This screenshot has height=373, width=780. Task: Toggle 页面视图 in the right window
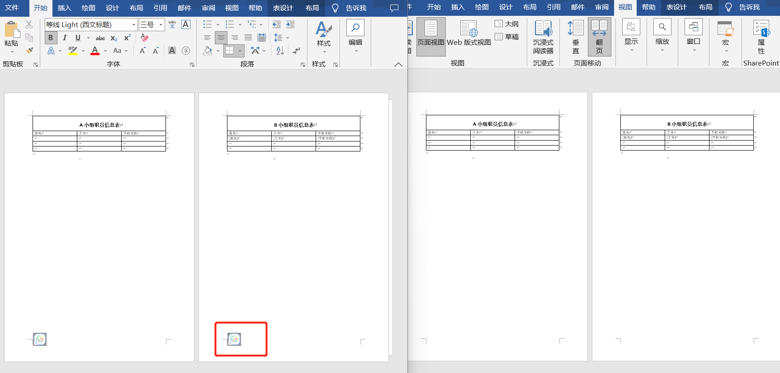[x=431, y=37]
